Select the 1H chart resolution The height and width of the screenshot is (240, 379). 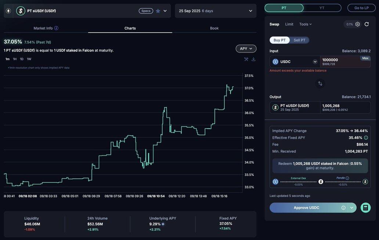15,59
